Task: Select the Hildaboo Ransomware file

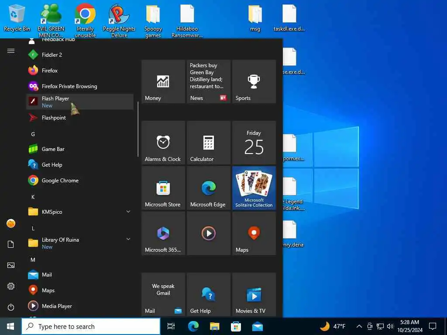Action: (x=187, y=21)
